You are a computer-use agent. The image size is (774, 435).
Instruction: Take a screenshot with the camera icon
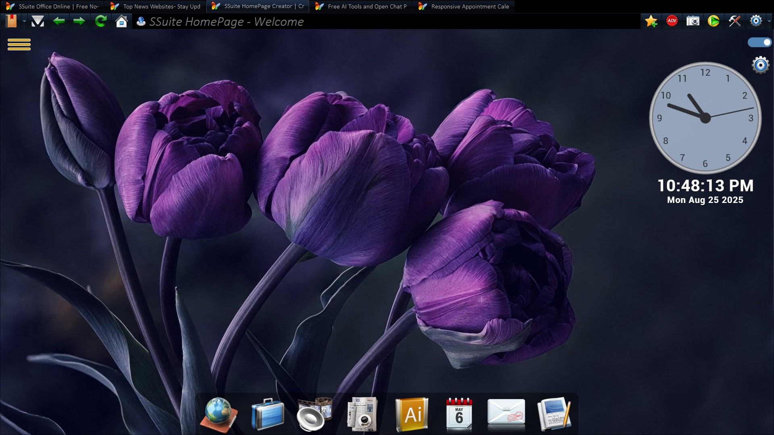693,21
